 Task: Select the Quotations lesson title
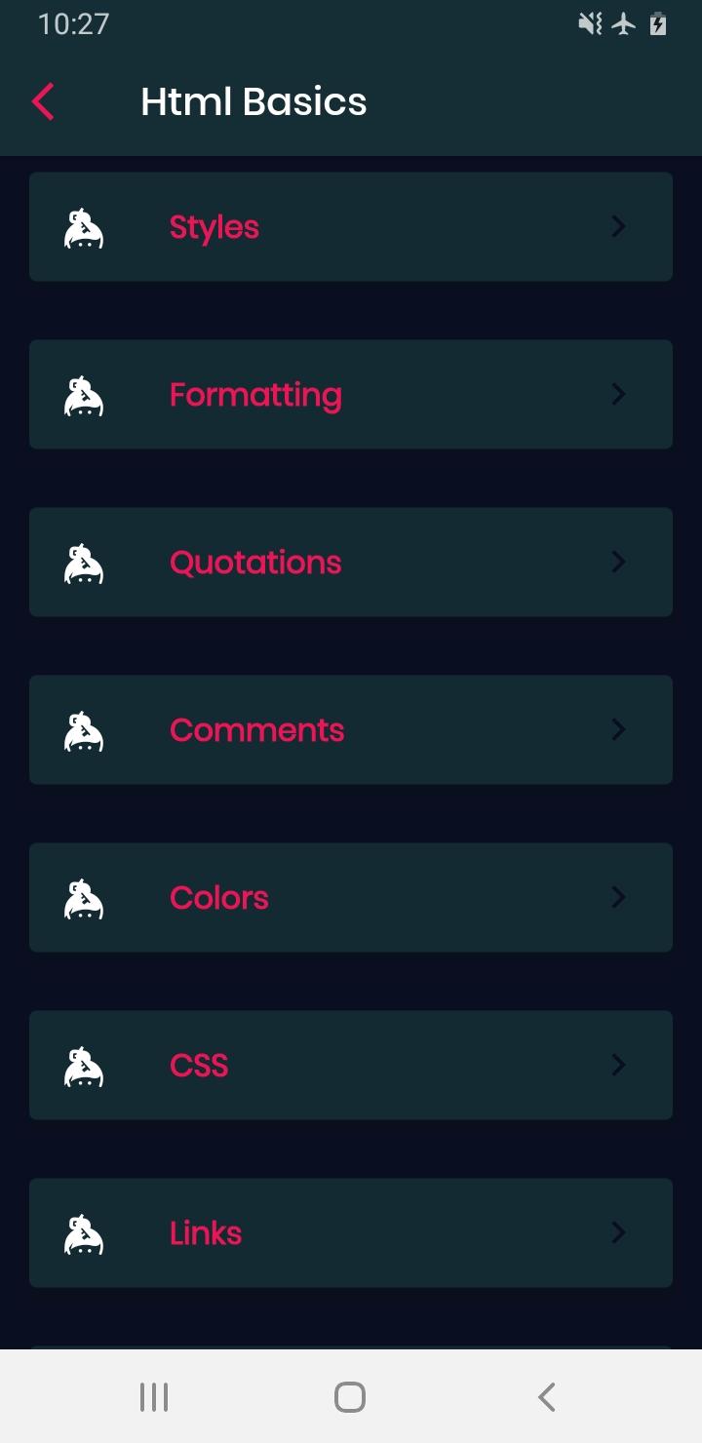tap(255, 563)
